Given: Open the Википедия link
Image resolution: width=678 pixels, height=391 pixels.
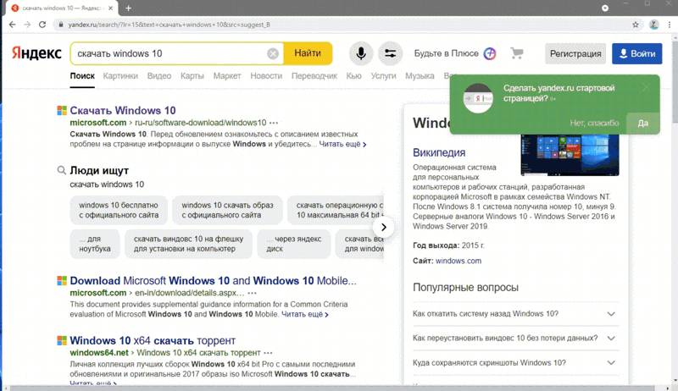Looking at the screenshot, I should (439, 152).
